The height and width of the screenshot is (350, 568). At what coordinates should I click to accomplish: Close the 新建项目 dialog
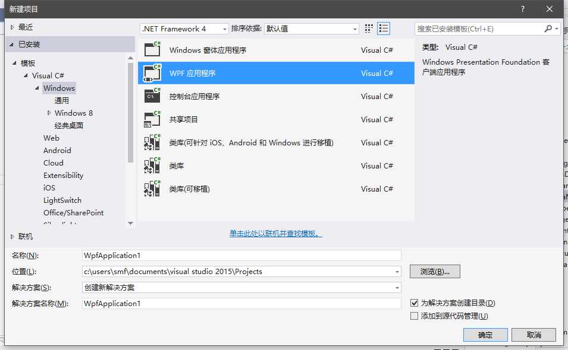click(550, 9)
